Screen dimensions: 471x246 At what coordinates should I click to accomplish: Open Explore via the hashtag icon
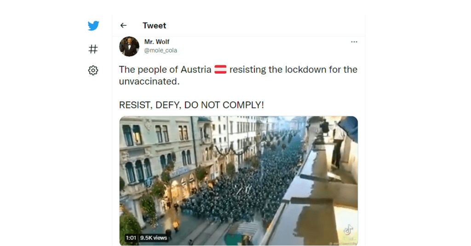coord(93,49)
